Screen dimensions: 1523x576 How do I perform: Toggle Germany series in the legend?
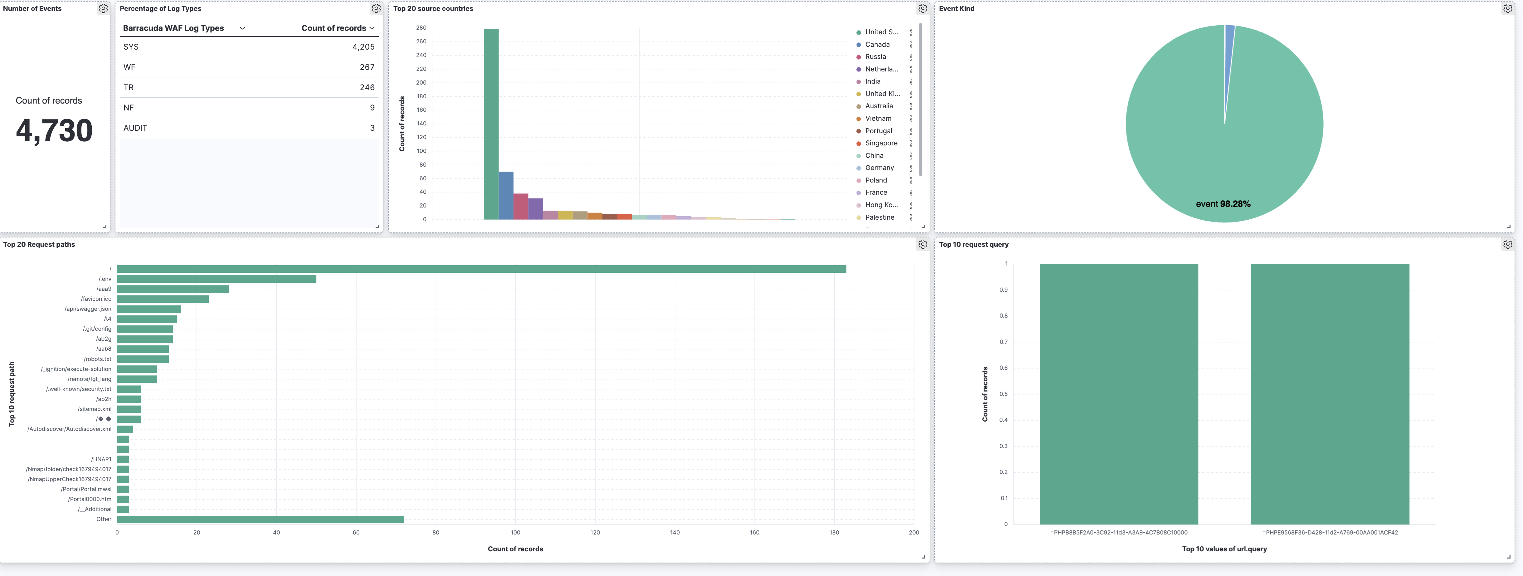click(879, 168)
